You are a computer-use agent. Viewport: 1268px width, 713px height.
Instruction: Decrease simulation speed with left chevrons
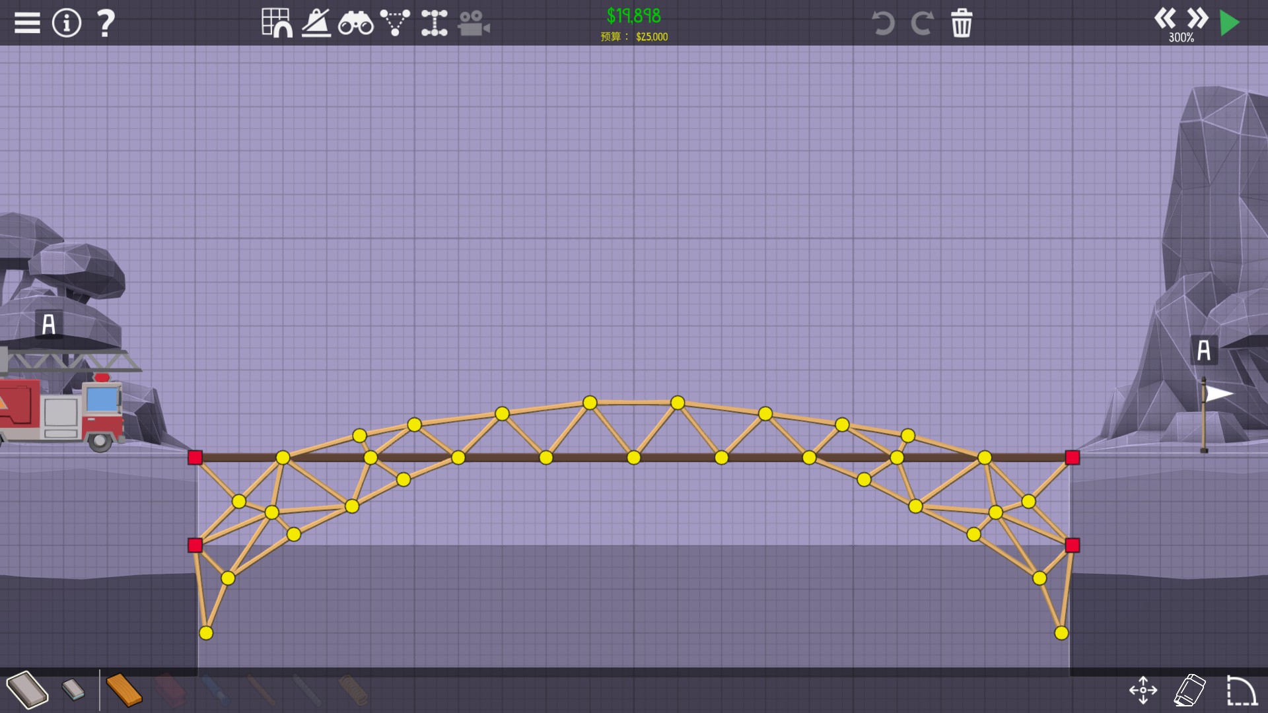coord(1165,18)
